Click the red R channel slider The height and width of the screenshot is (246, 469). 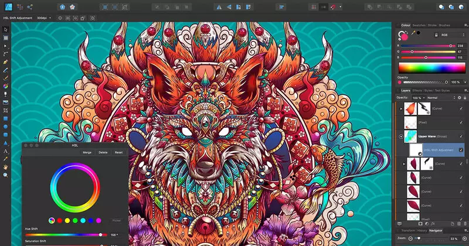click(429, 46)
